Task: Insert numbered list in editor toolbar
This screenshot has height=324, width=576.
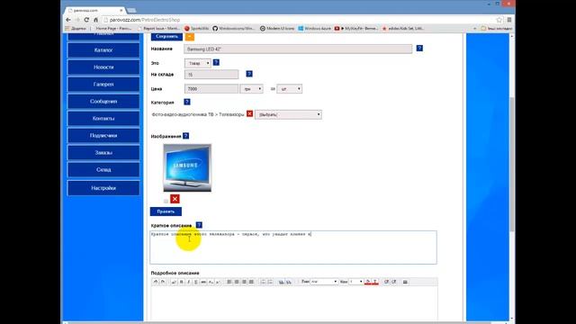Action: [263, 282]
